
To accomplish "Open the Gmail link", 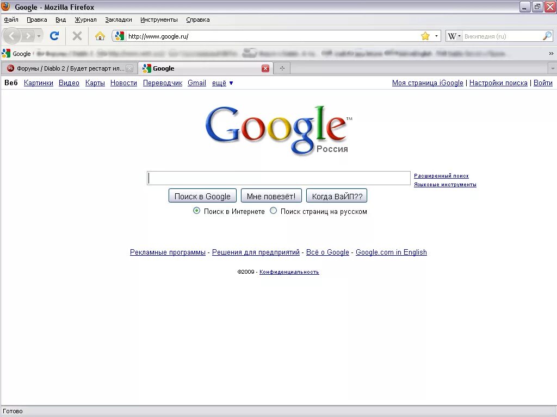I will [197, 83].
